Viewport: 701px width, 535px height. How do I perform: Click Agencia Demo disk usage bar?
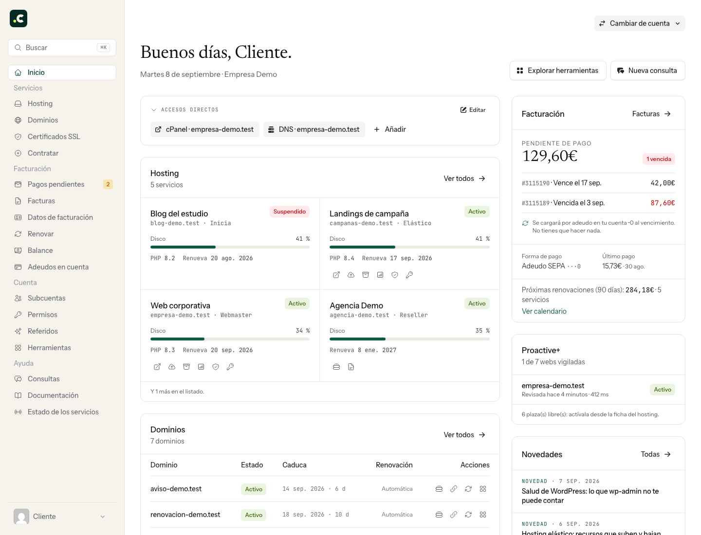[x=409, y=339]
